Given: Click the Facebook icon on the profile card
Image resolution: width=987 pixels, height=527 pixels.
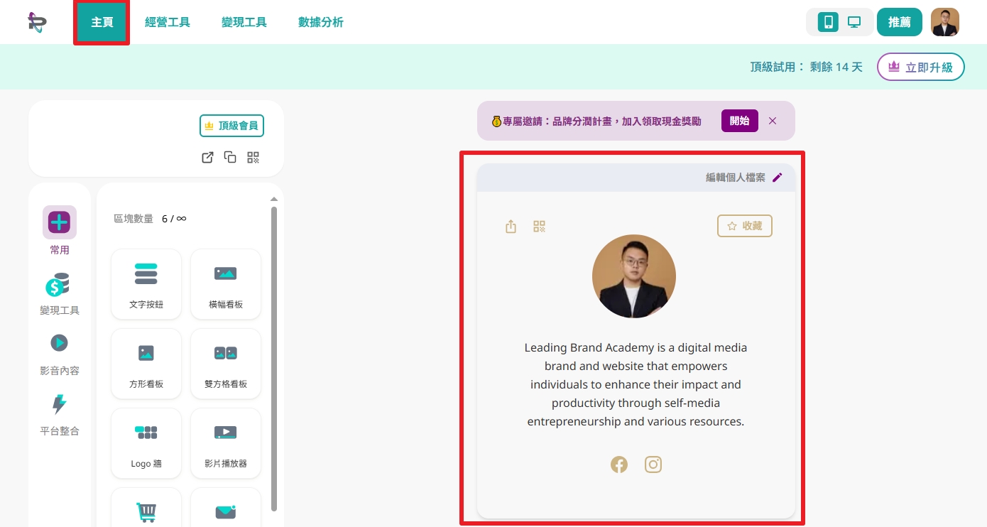Looking at the screenshot, I should 619,464.
